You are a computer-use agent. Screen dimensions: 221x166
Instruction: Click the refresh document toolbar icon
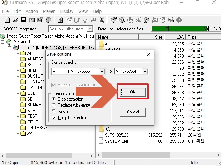(61, 20)
